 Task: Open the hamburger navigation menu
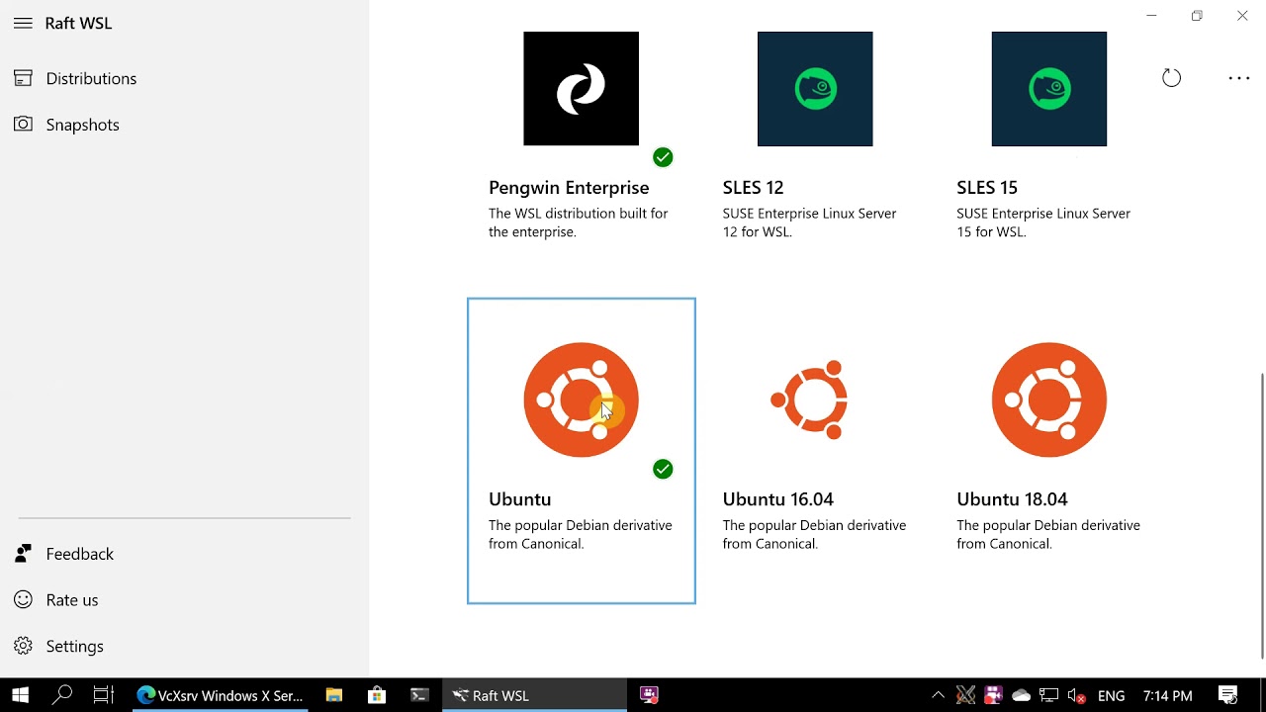[23, 23]
